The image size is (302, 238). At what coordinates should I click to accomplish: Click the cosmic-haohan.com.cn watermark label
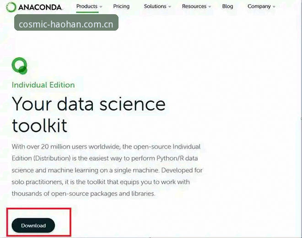click(x=66, y=22)
